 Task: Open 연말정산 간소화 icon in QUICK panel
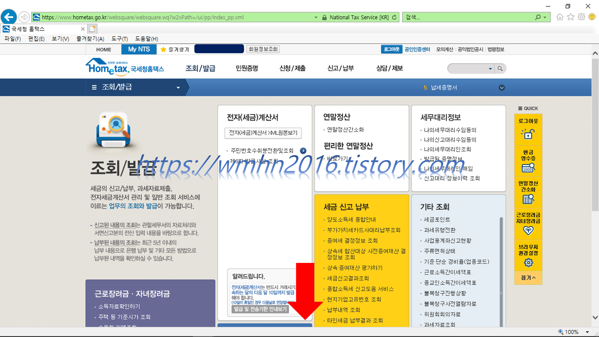point(528,199)
